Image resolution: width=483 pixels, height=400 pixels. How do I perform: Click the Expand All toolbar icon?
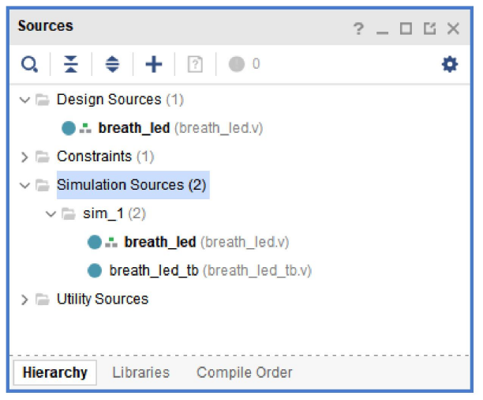click(112, 65)
